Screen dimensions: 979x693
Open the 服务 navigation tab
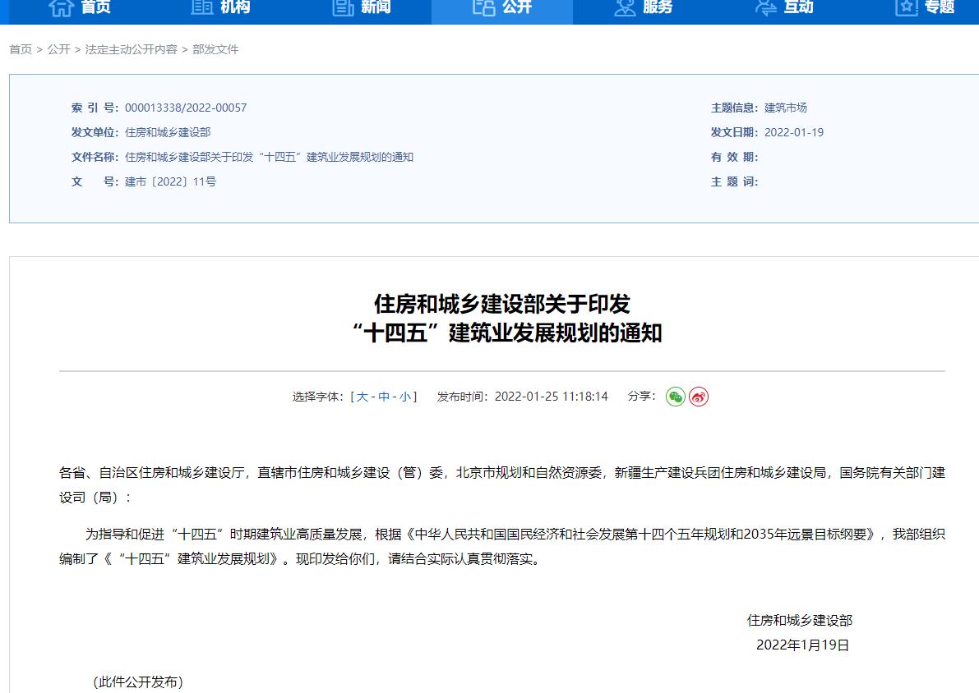(658, 7)
